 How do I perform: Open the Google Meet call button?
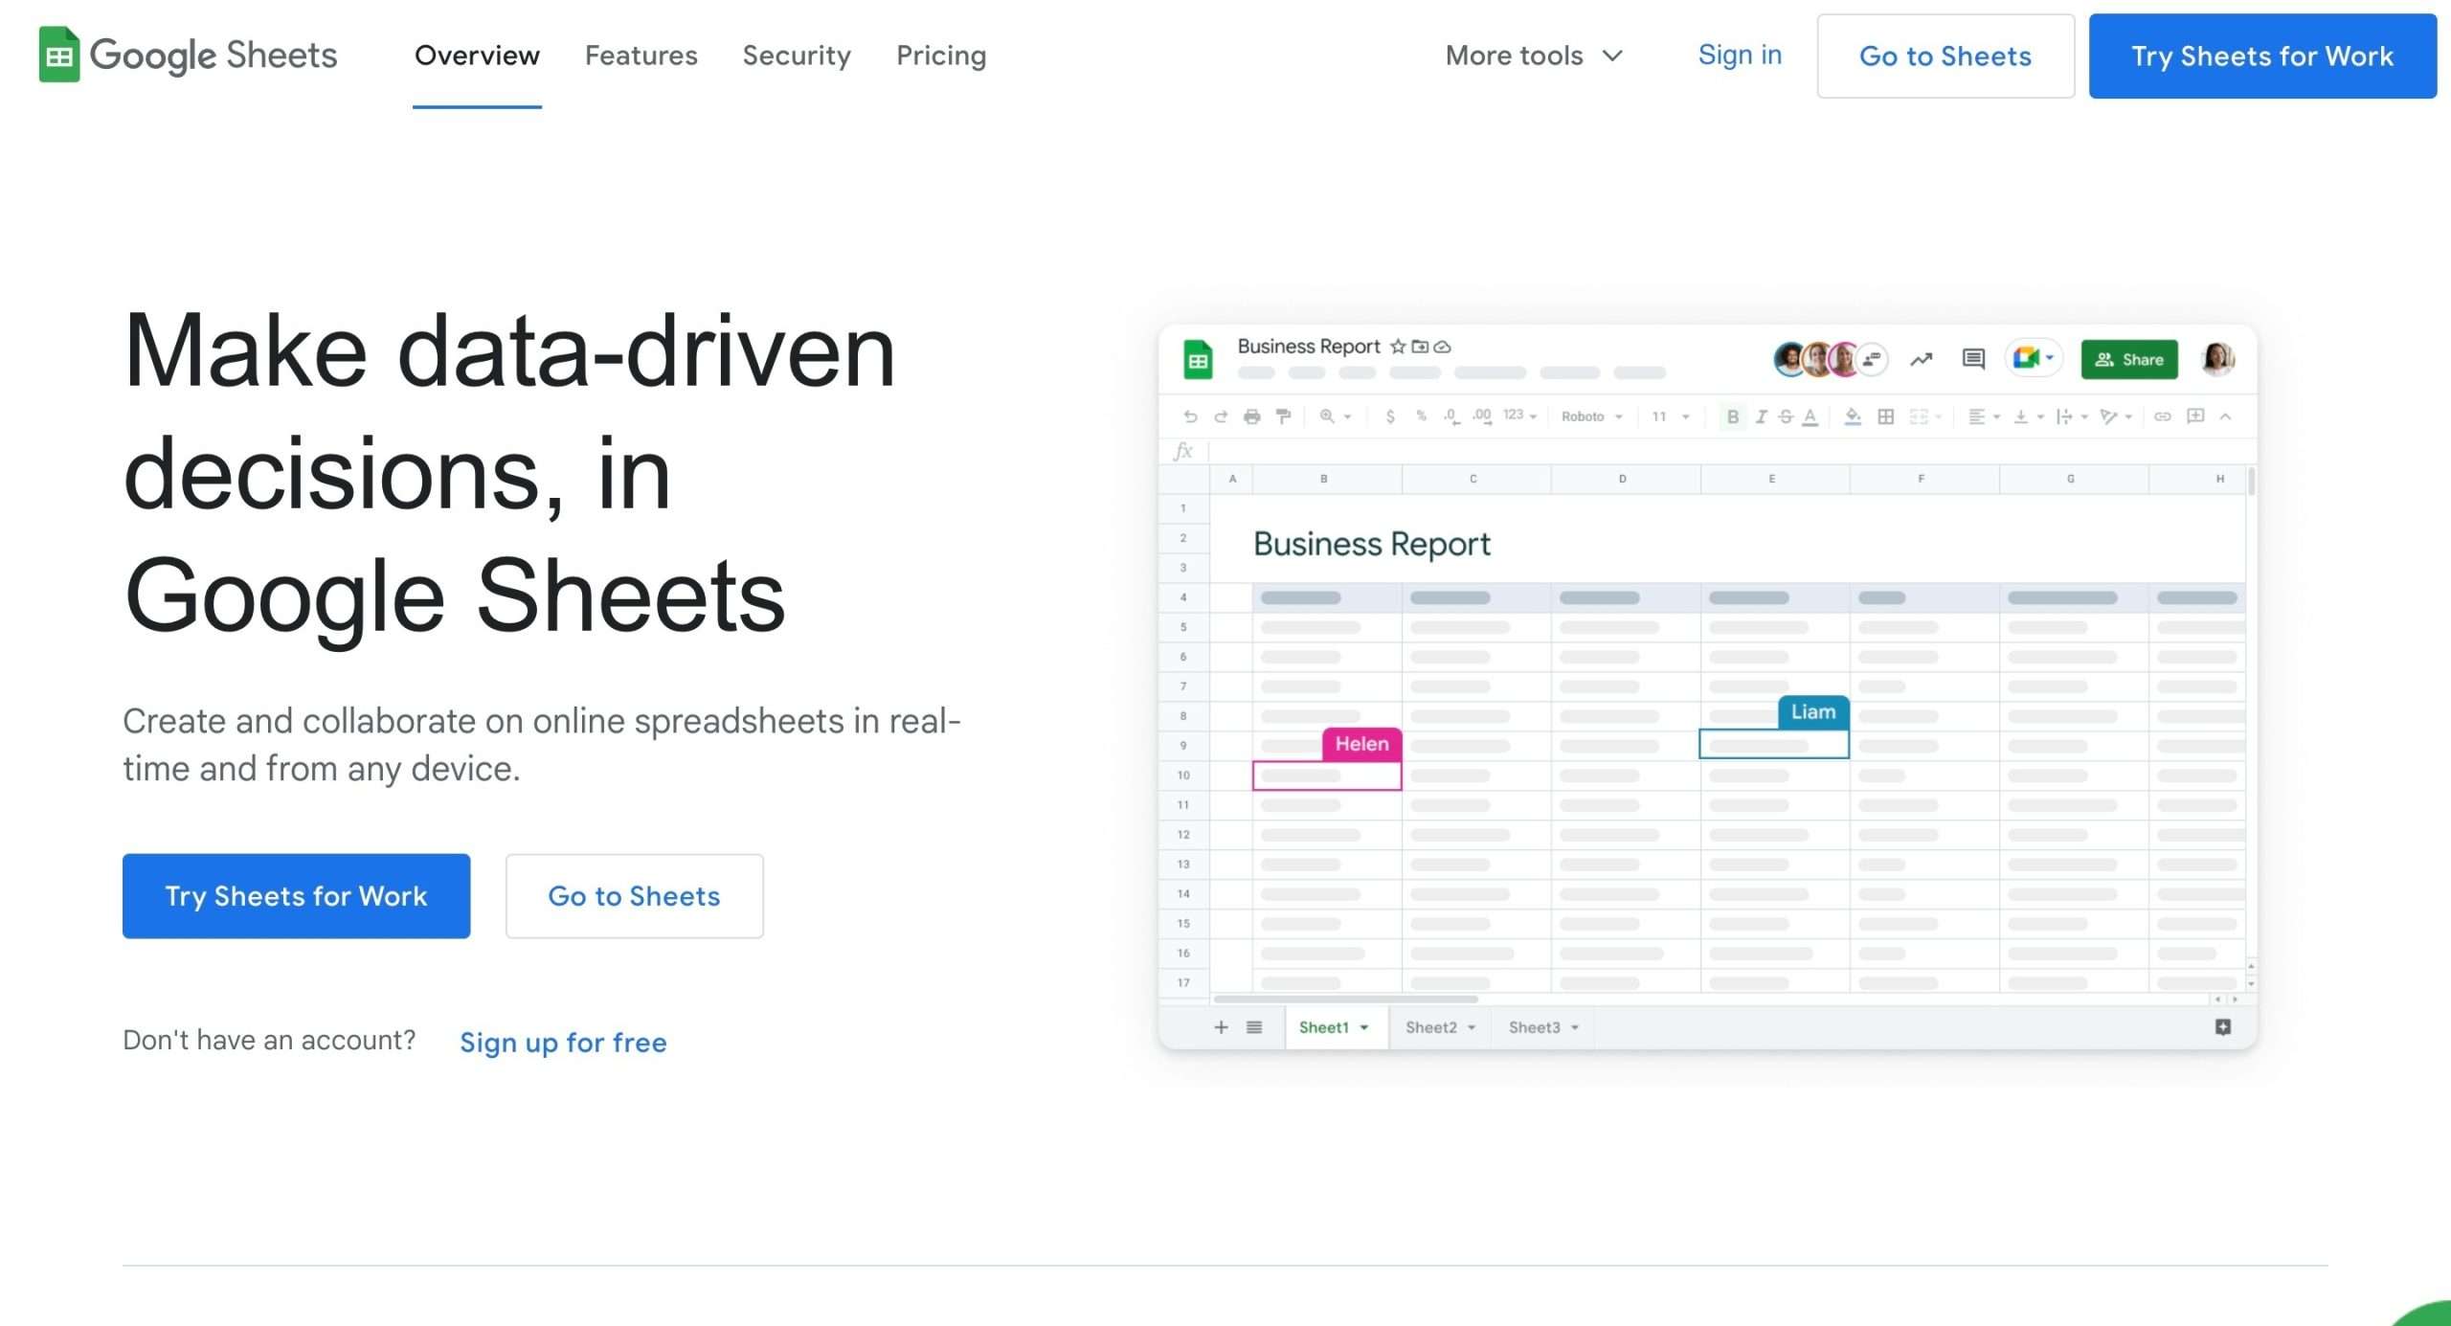point(2033,359)
